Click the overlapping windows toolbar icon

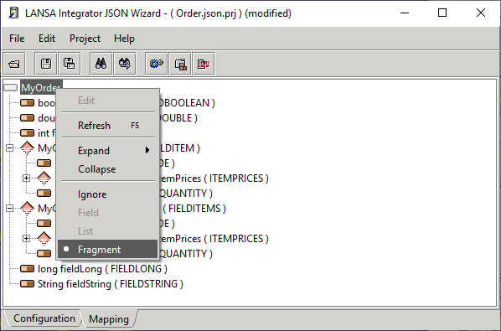[x=180, y=64]
